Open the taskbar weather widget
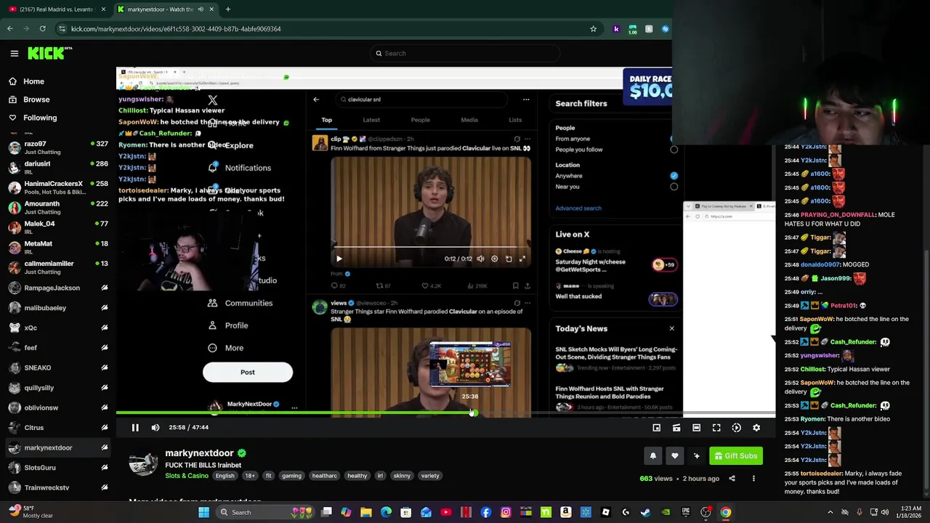 (33, 512)
